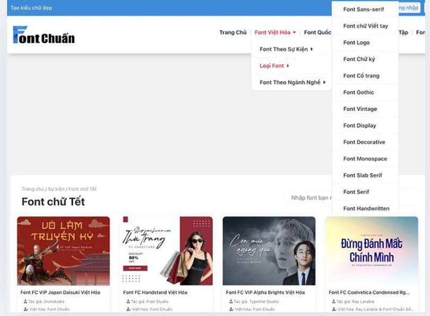Open Font FC Coolvetica Condensed title link
Screen dimensions: 430x316
(x=369, y=292)
